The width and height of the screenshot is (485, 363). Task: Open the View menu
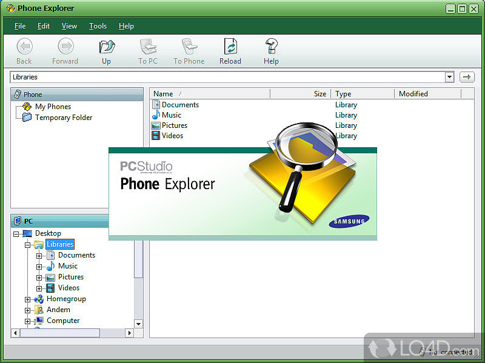click(x=69, y=26)
